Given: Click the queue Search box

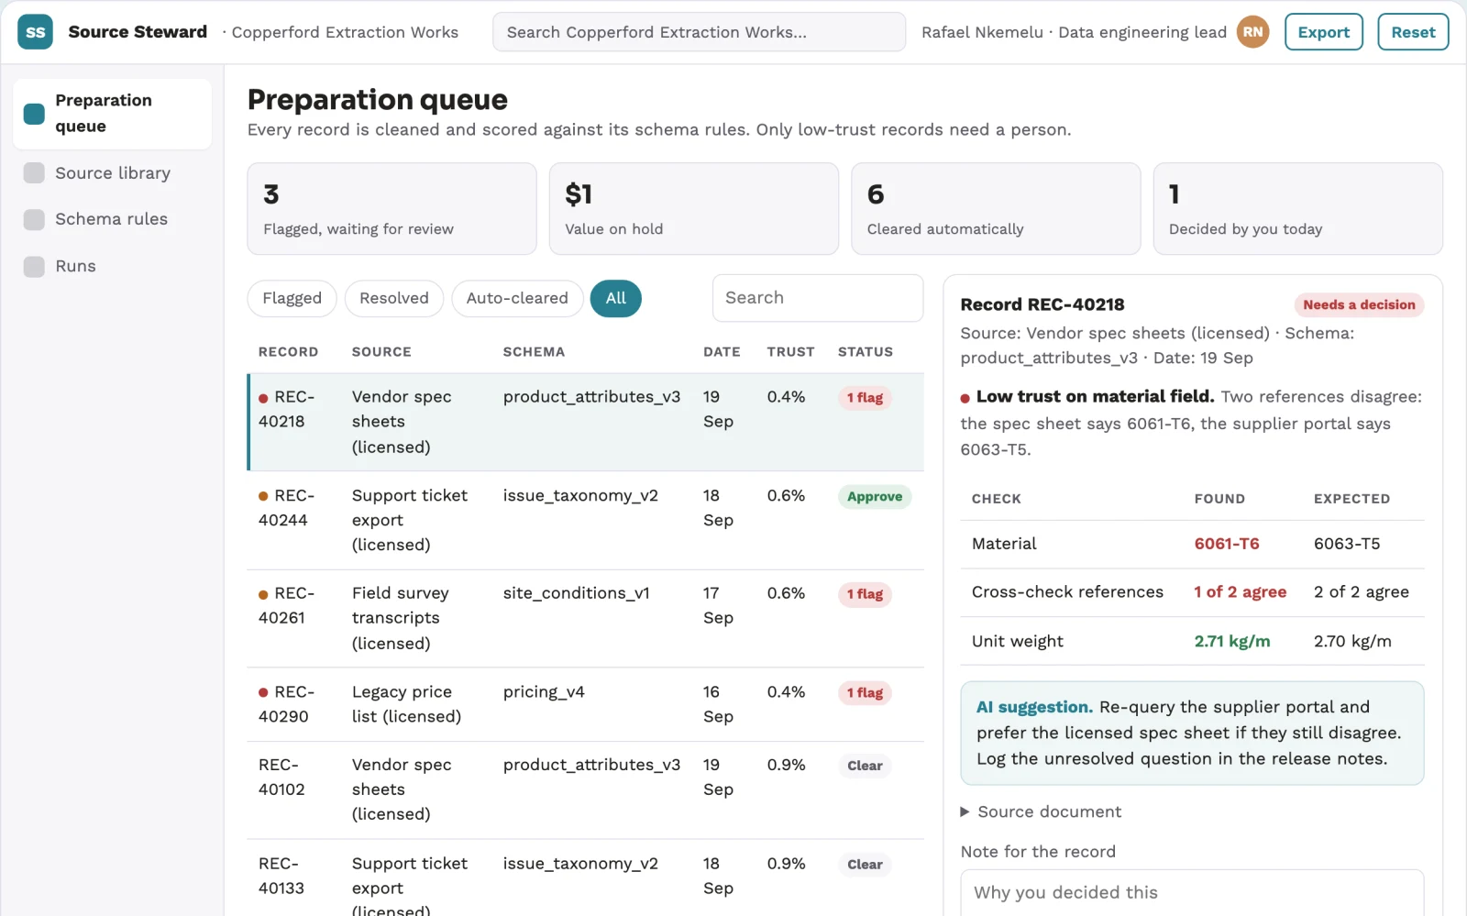Looking at the screenshot, I should point(817,298).
